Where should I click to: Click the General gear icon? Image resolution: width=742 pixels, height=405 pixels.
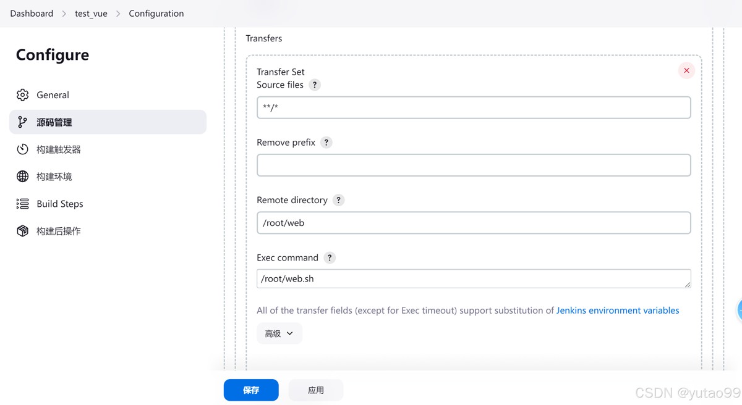coord(23,95)
